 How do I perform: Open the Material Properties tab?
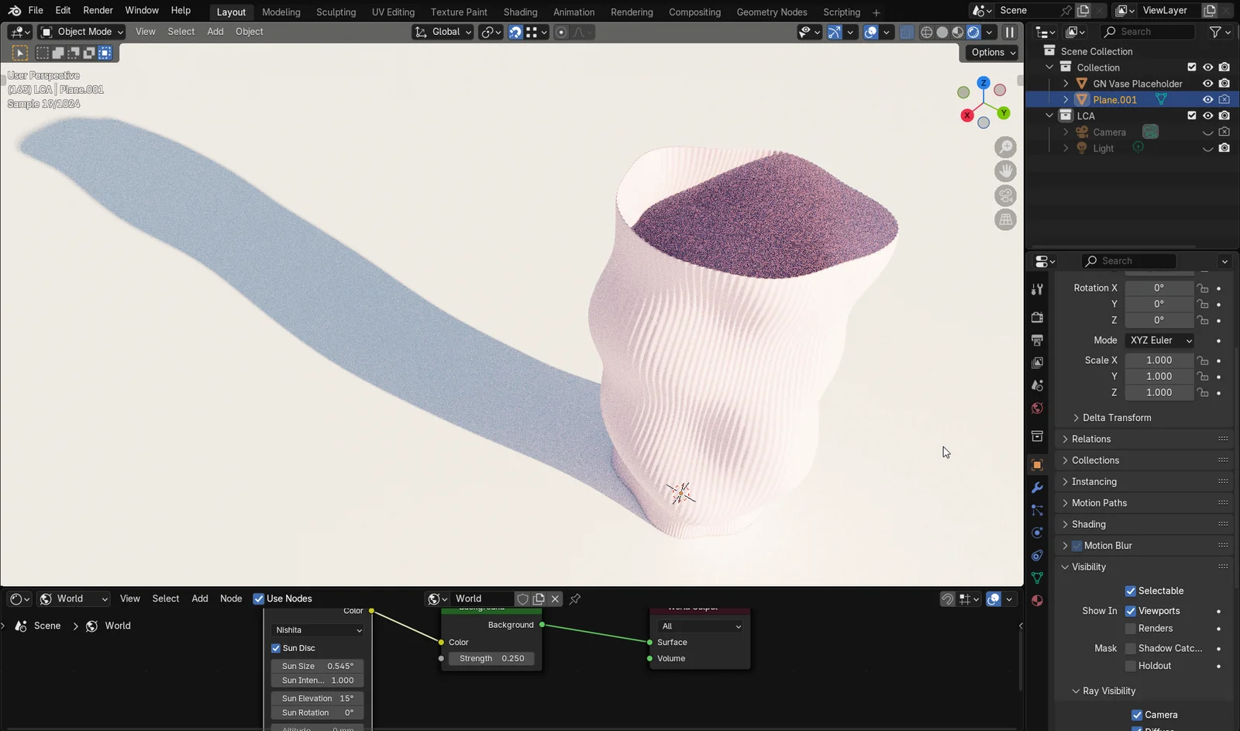[x=1037, y=601]
